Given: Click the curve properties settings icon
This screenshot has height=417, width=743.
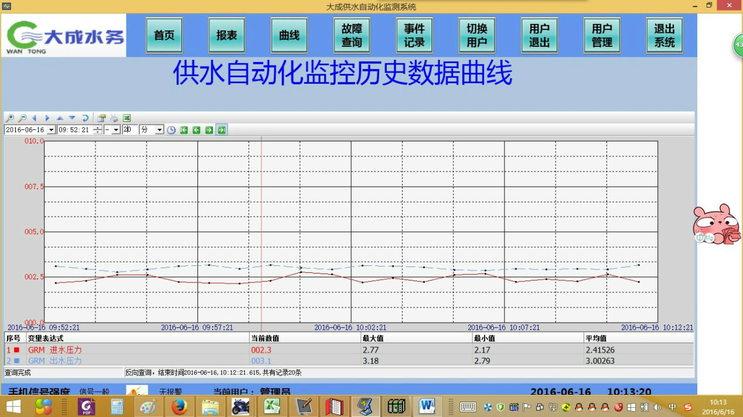Looking at the screenshot, I should point(101,118).
